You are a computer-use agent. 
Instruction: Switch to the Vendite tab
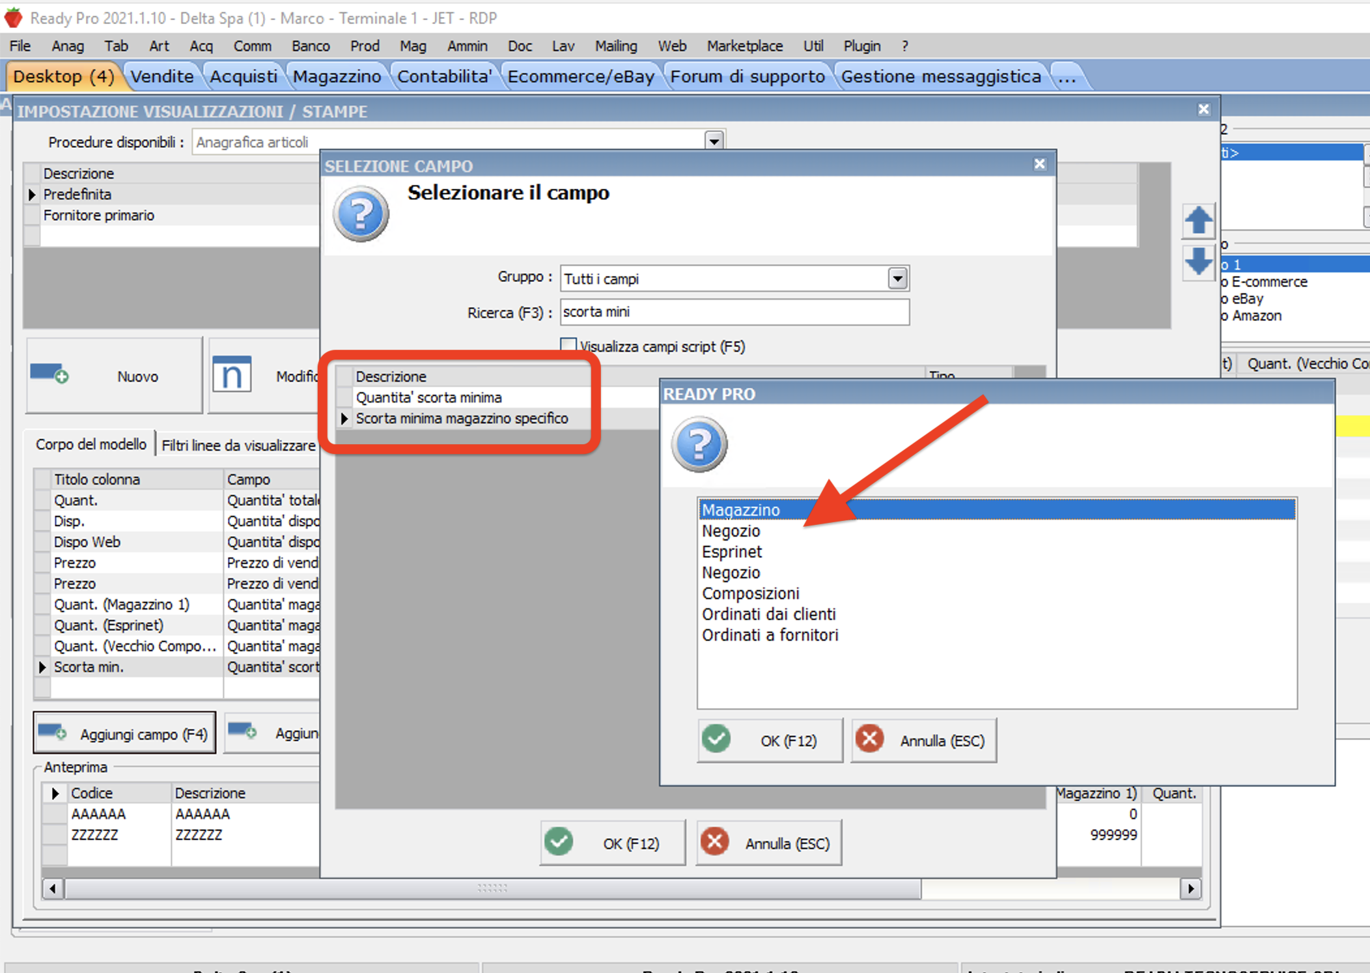coord(162,77)
